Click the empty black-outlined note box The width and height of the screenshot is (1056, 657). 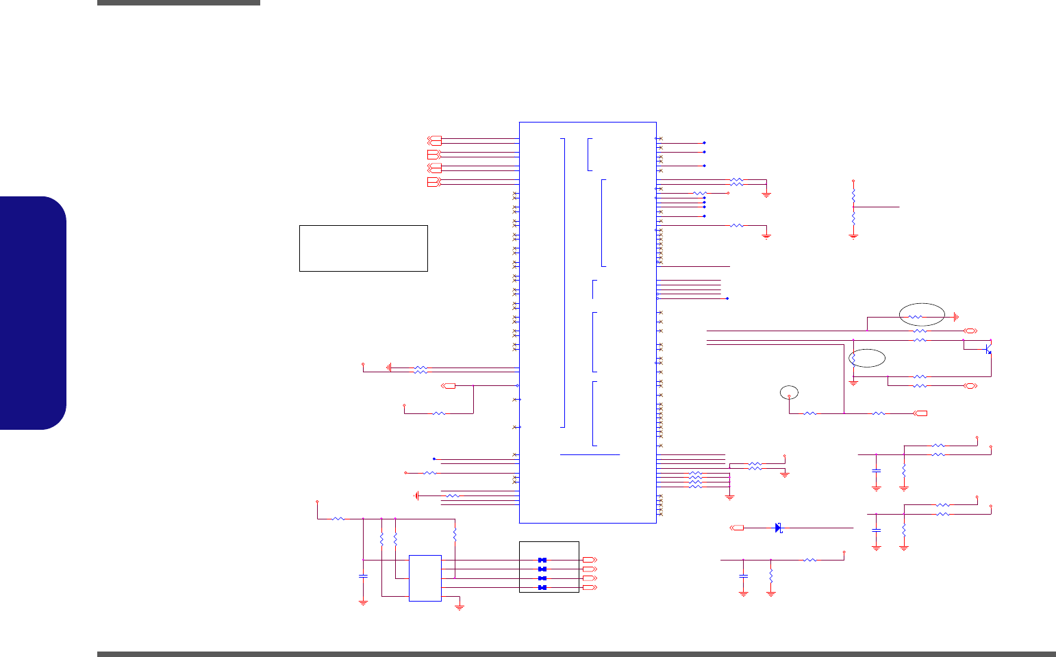click(364, 248)
